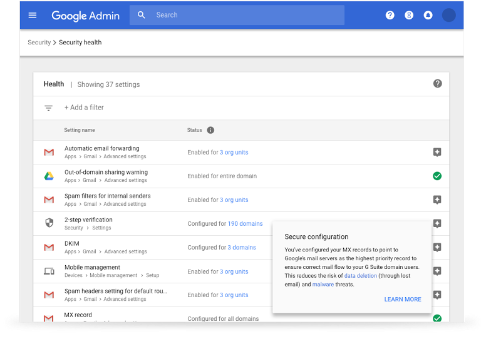The height and width of the screenshot is (339, 481).
Task: Open DKIM setting
Action: (x=72, y=243)
